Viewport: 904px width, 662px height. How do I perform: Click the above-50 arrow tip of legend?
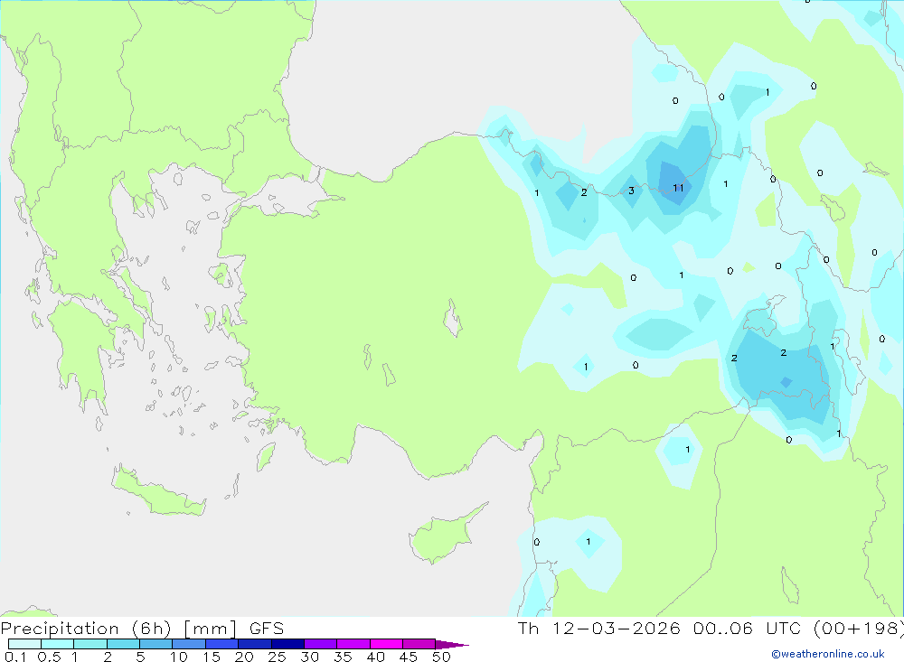[451, 645]
